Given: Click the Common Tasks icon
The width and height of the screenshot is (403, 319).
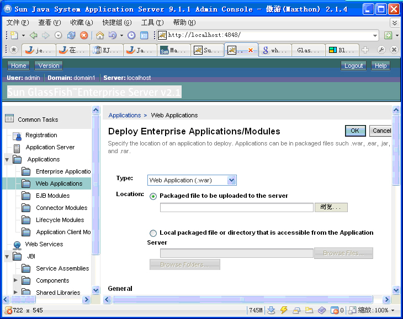Looking at the screenshot, I should pyautogui.click(x=9, y=118).
